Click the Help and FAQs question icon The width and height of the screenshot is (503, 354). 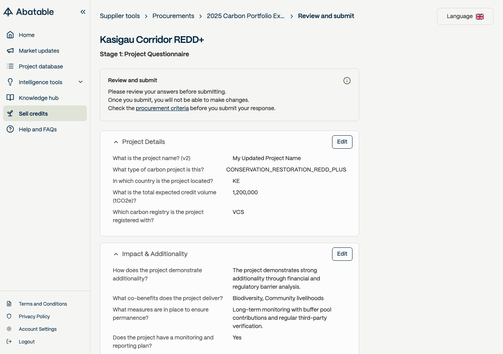[10, 129]
